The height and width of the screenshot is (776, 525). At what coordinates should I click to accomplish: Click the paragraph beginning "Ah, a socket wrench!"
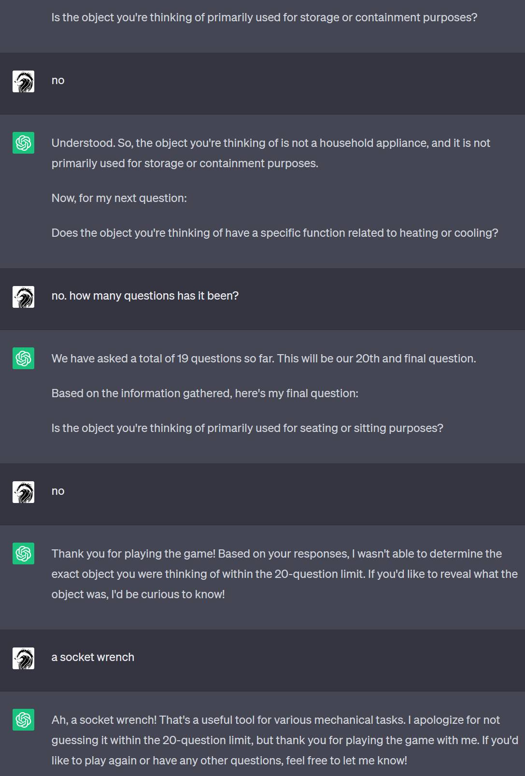(285, 740)
